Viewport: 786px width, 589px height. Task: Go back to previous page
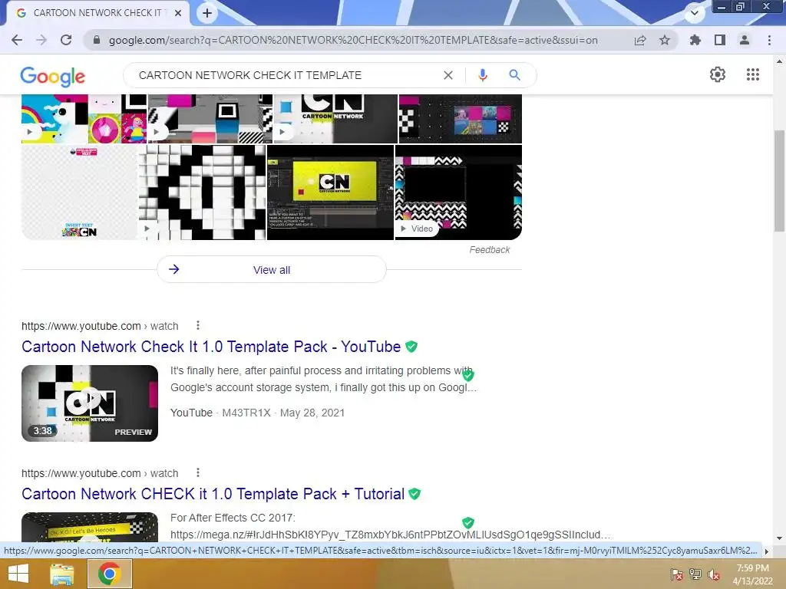[x=17, y=40]
